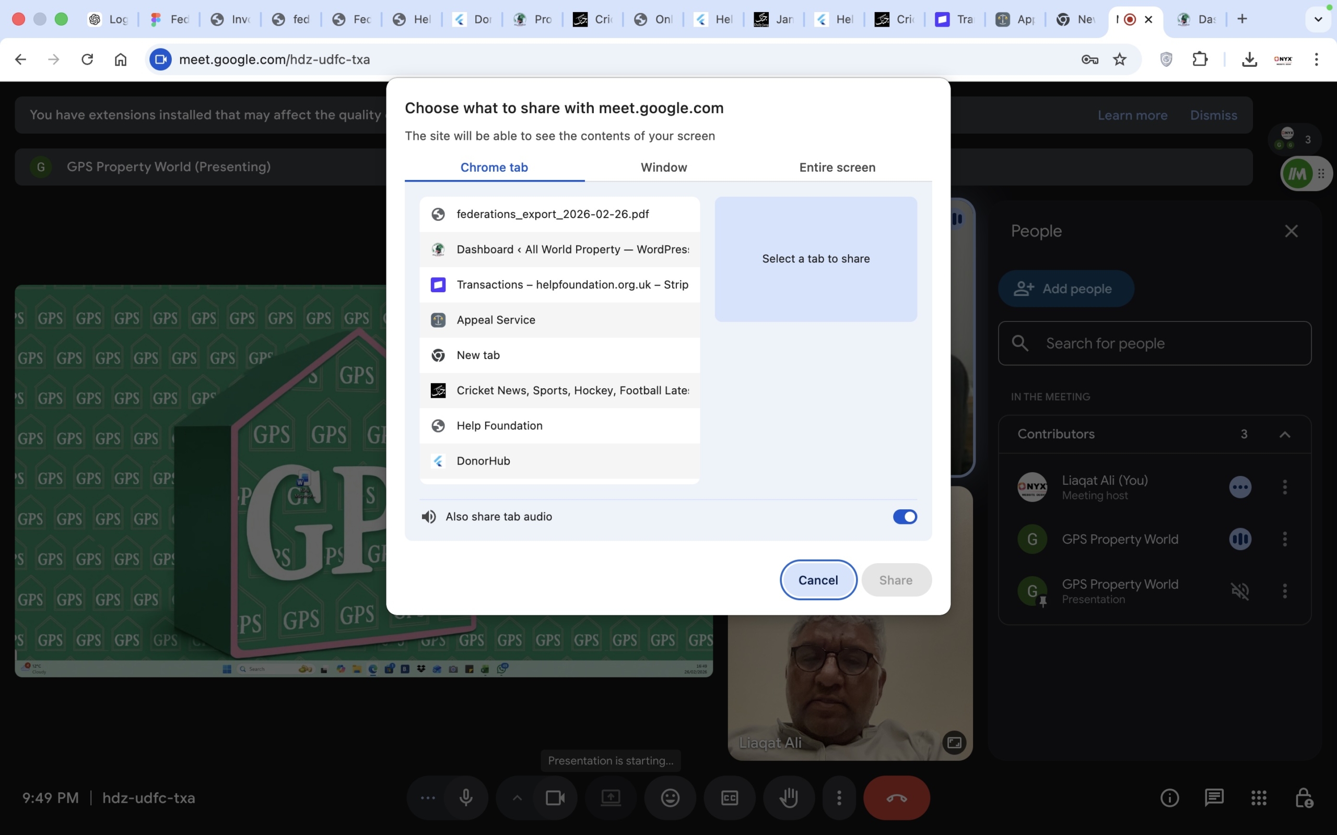The height and width of the screenshot is (835, 1337).
Task: Open the emoji reactions icon
Action: point(670,797)
